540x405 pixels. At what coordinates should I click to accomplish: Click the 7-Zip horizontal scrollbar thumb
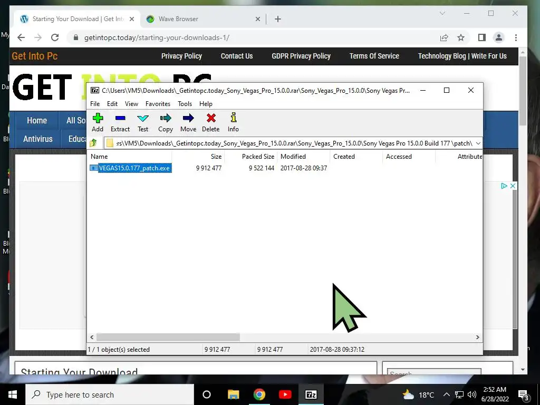(168, 337)
